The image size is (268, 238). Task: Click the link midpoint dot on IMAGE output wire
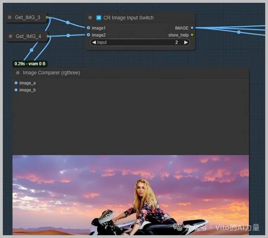click(x=239, y=32)
